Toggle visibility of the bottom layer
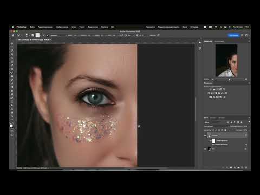Viewport: 260px width, 195px height. (x=205, y=149)
